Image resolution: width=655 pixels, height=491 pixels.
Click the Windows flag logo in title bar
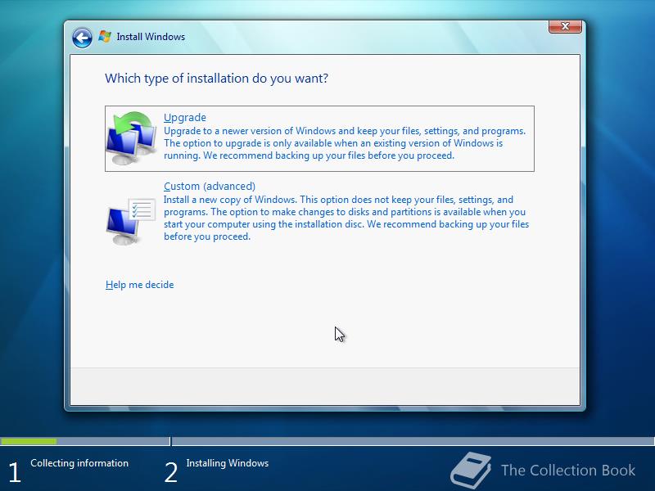105,36
